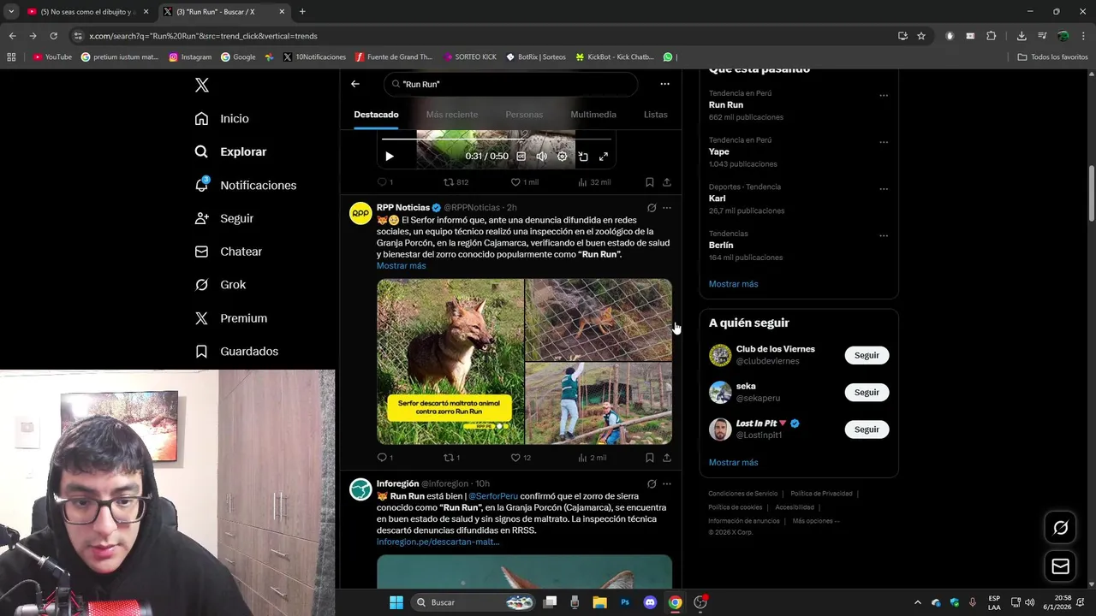This screenshot has width=1096, height=616.
Task: Click the X logo in sidebar
Action: tap(202, 85)
